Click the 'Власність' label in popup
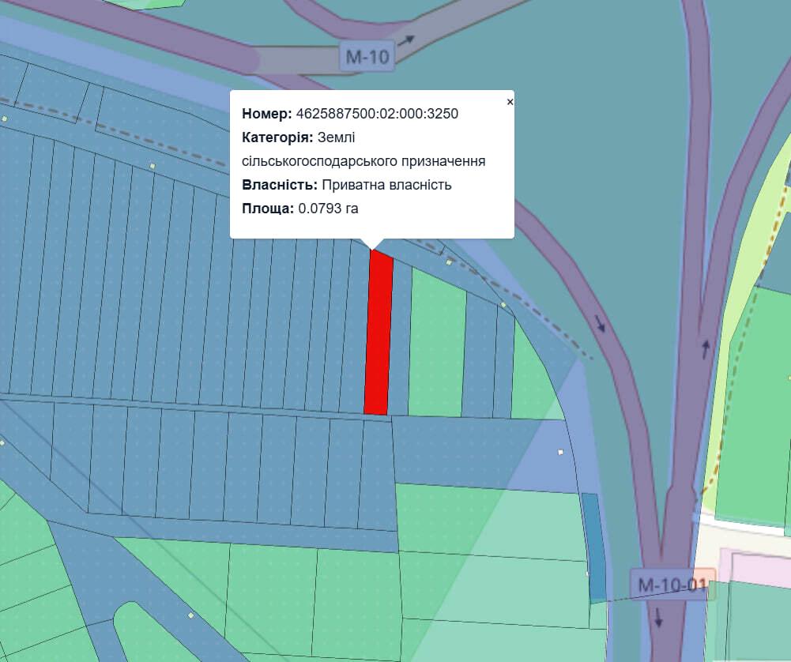The width and height of the screenshot is (791, 662). (x=279, y=185)
